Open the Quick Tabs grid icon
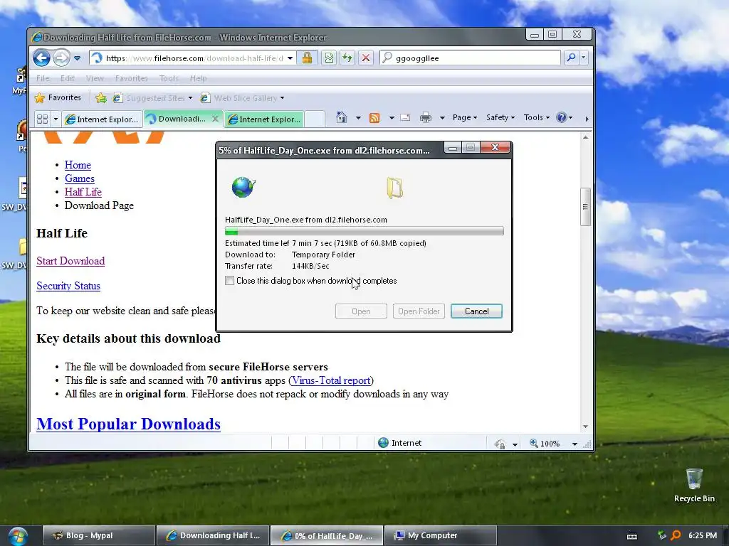This screenshot has height=546, width=729. pyautogui.click(x=42, y=119)
